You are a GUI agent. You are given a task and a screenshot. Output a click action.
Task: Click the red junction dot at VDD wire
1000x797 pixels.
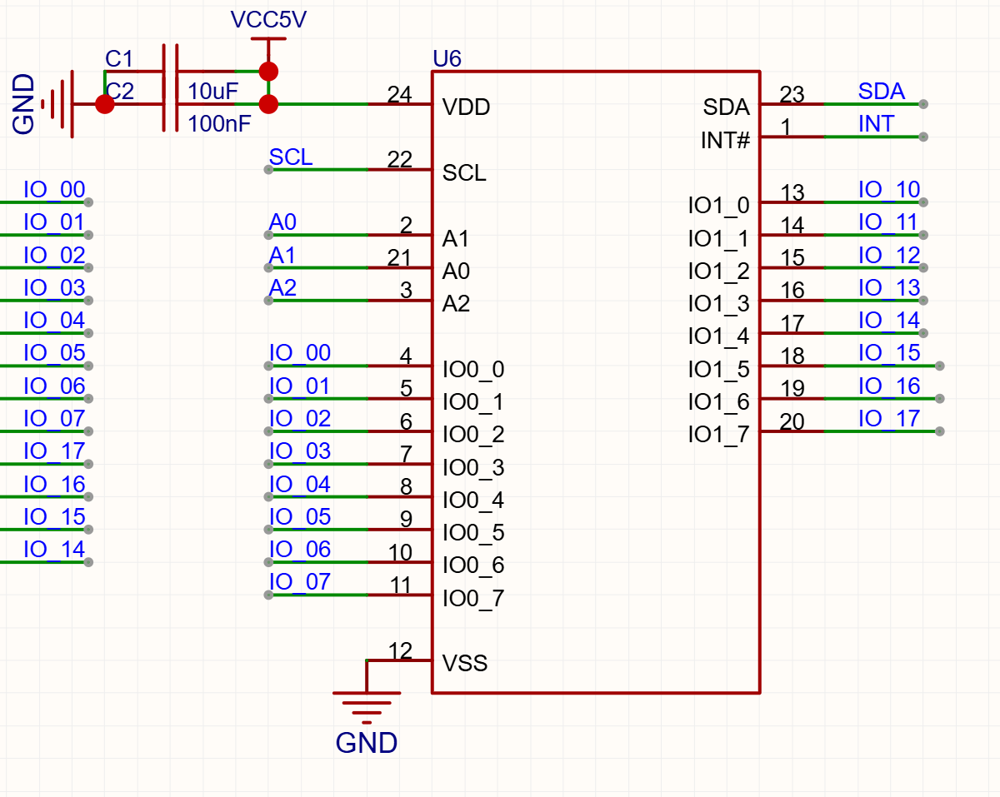(268, 104)
